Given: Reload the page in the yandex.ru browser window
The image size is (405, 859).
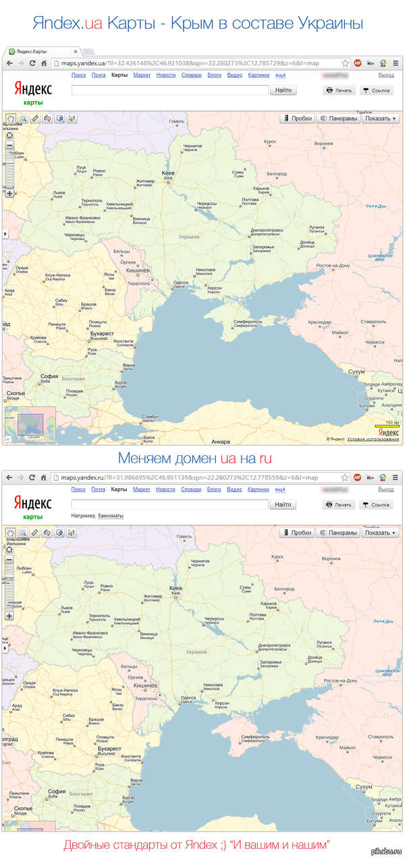Looking at the screenshot, I should [32, 477].
